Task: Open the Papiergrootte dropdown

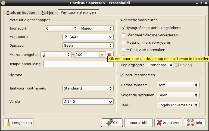Action: tap(160, 65)
